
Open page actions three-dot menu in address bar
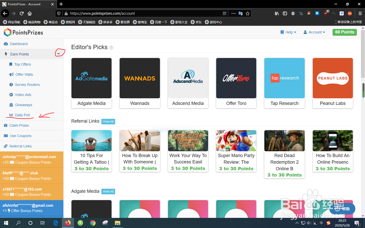tap(233, 13)
